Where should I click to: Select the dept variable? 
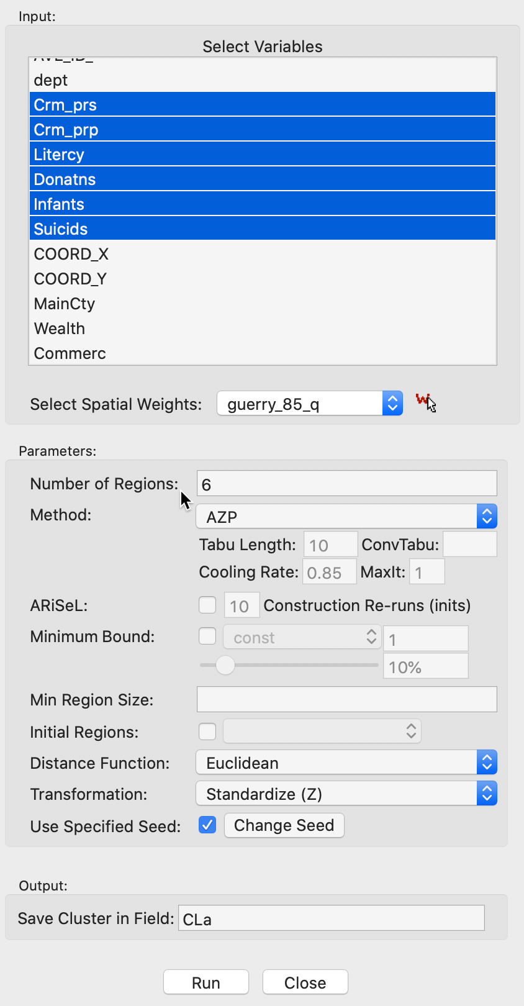pyautogui.click(x=263, y=80)
